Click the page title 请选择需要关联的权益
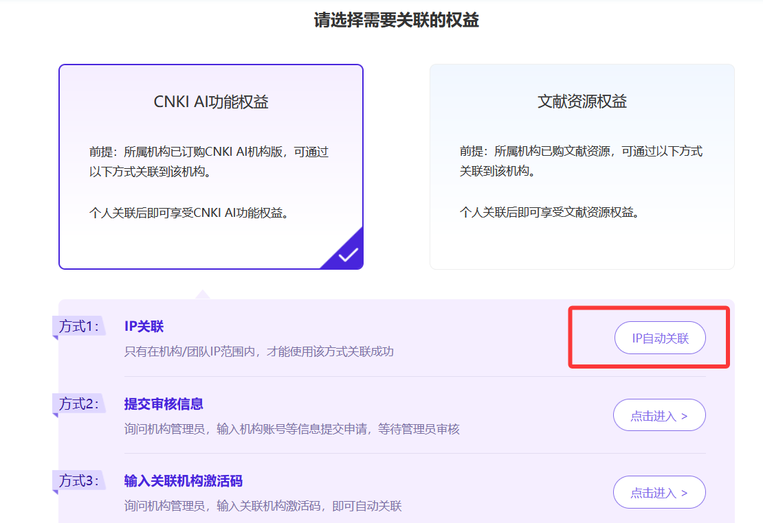 point(396,21)
